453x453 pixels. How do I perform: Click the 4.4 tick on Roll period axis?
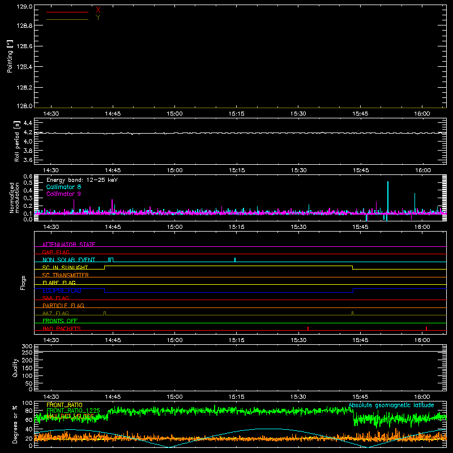point(28,123)
